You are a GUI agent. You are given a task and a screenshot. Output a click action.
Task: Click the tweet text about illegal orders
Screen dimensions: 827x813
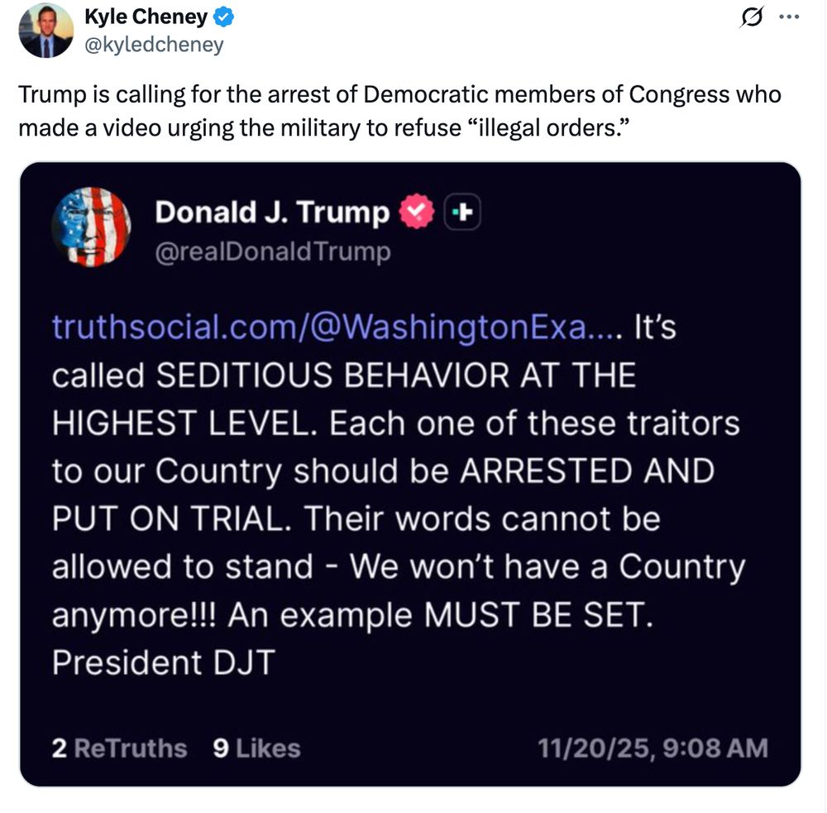(399, 111)
